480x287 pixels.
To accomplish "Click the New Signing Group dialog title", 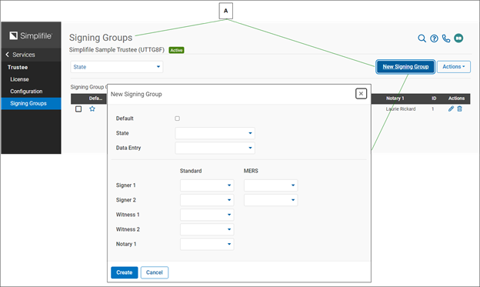I will (136, 95).
